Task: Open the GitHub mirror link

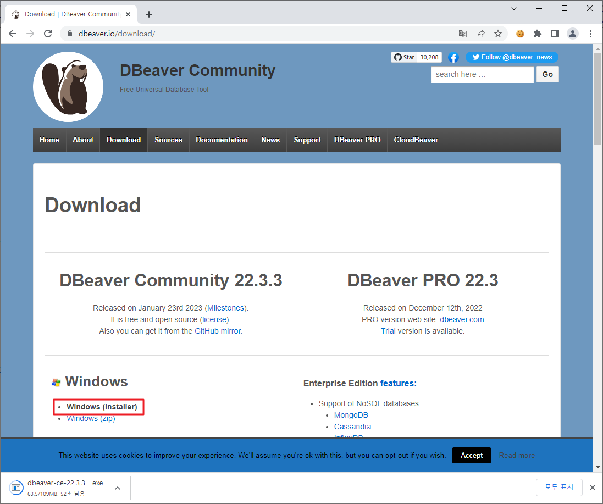Action: click(218, 331)
